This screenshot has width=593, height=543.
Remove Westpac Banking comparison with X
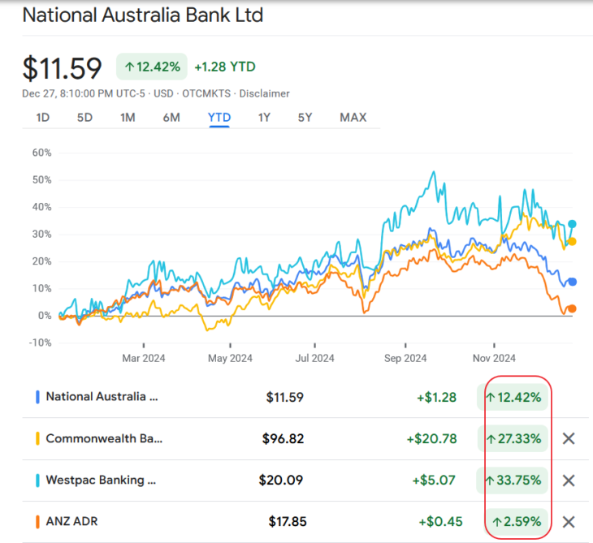point(569,481)
